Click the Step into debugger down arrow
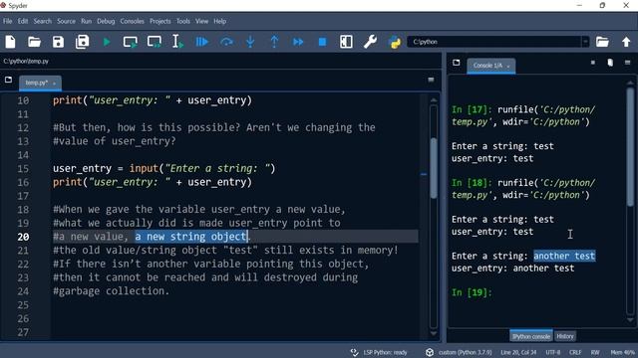Image resolution: width=638 pixels, height=358 pixels. pyautogui.click(x=250, y=42)
